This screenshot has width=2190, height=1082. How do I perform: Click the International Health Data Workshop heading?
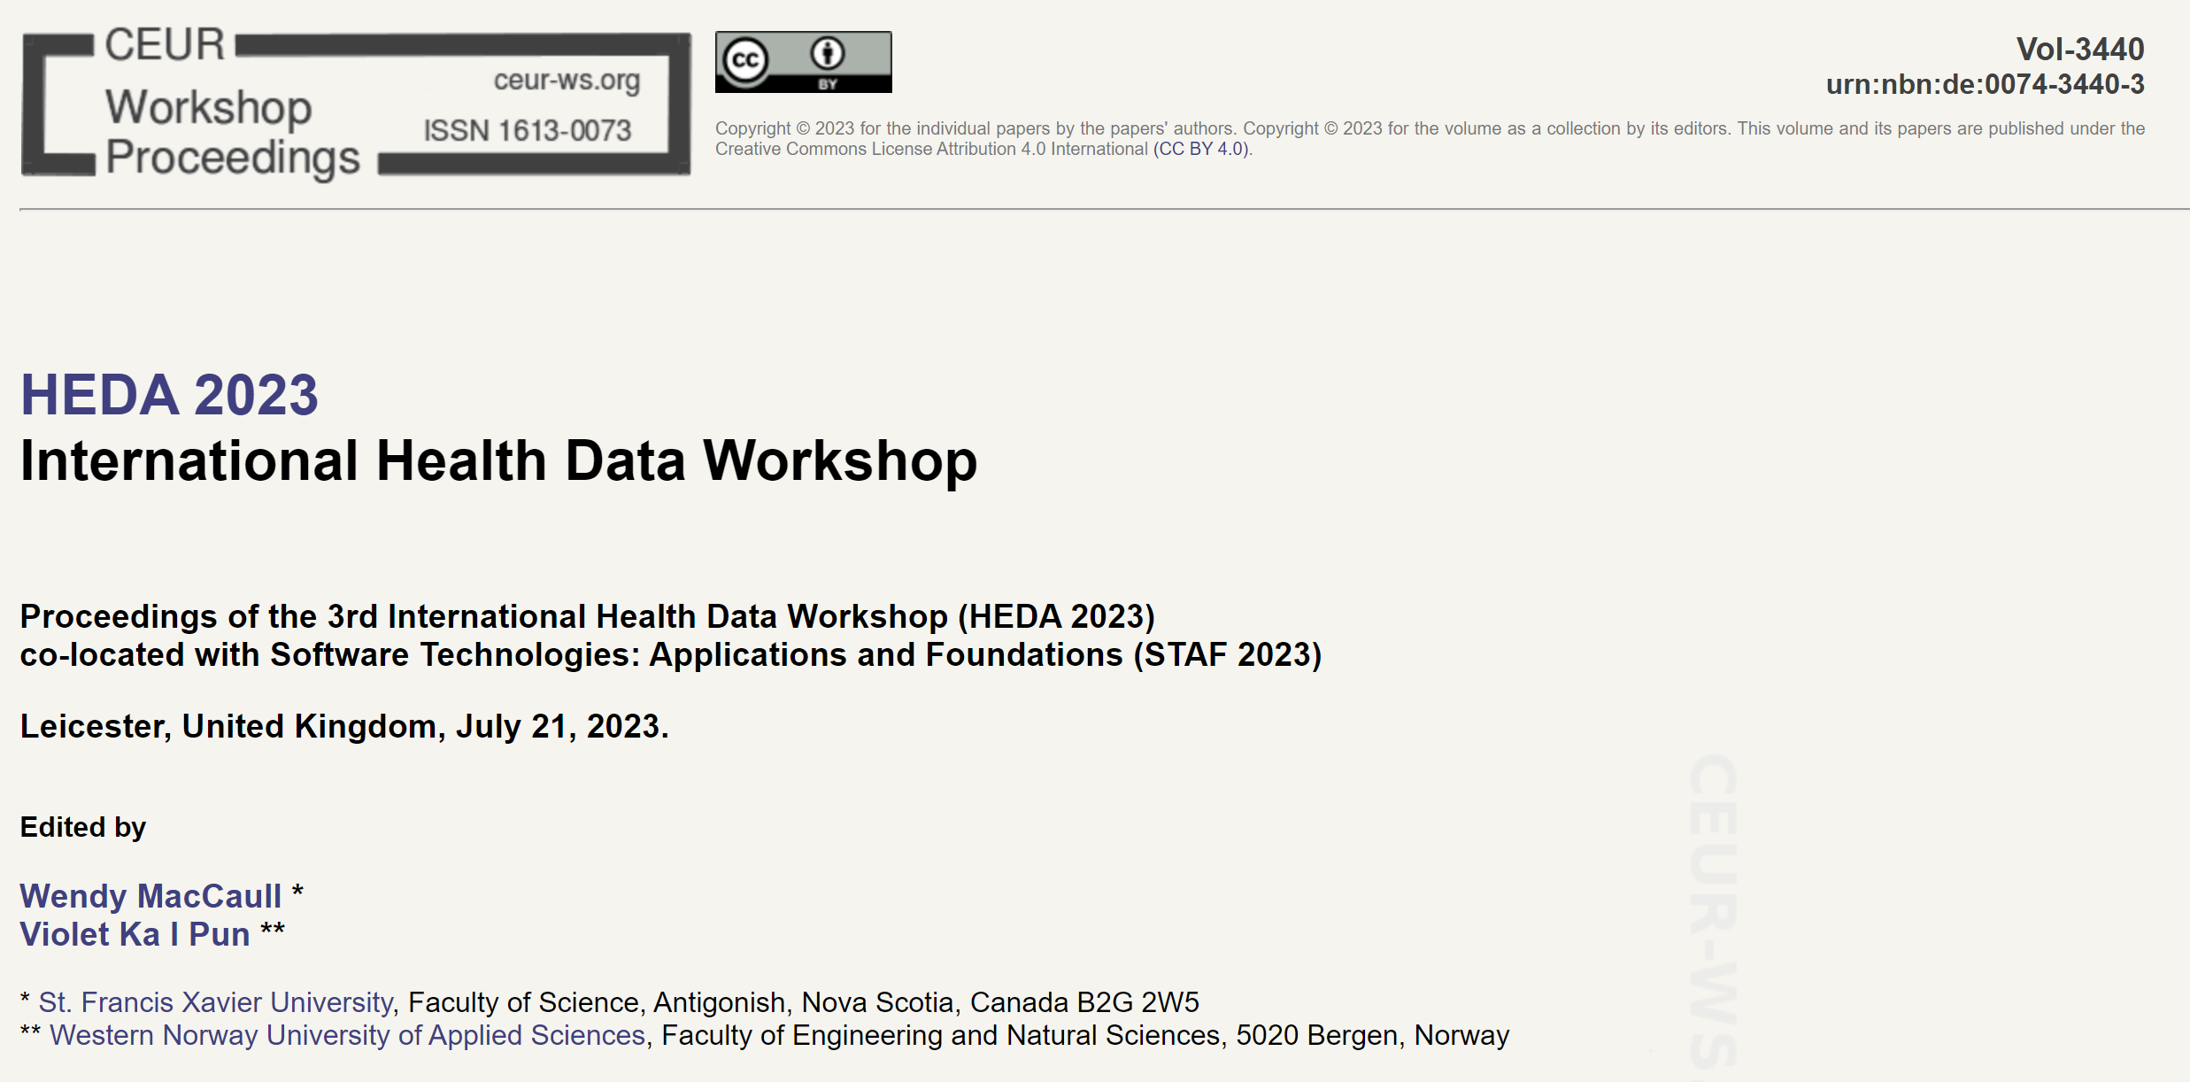[498, 461]
